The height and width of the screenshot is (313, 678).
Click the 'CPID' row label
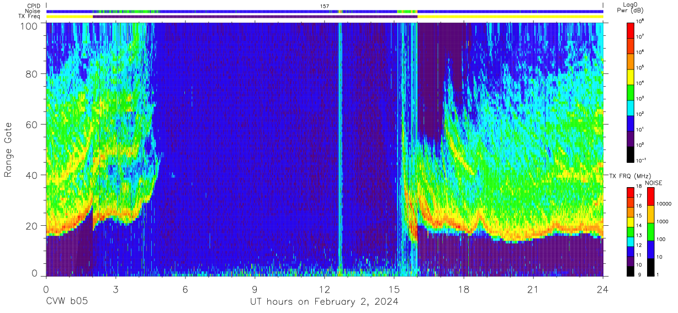tap(34, 6)
